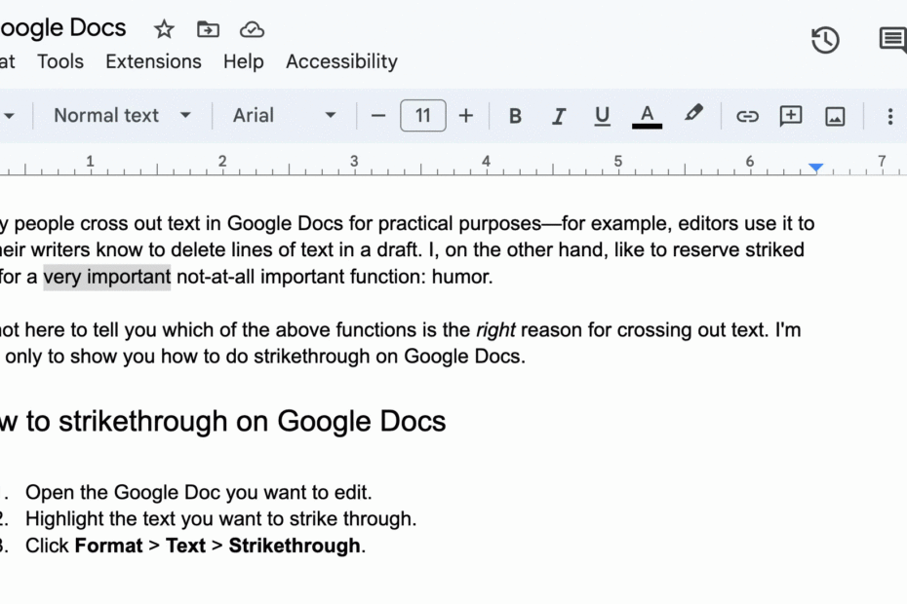Open highlight color pen tool

693,113
